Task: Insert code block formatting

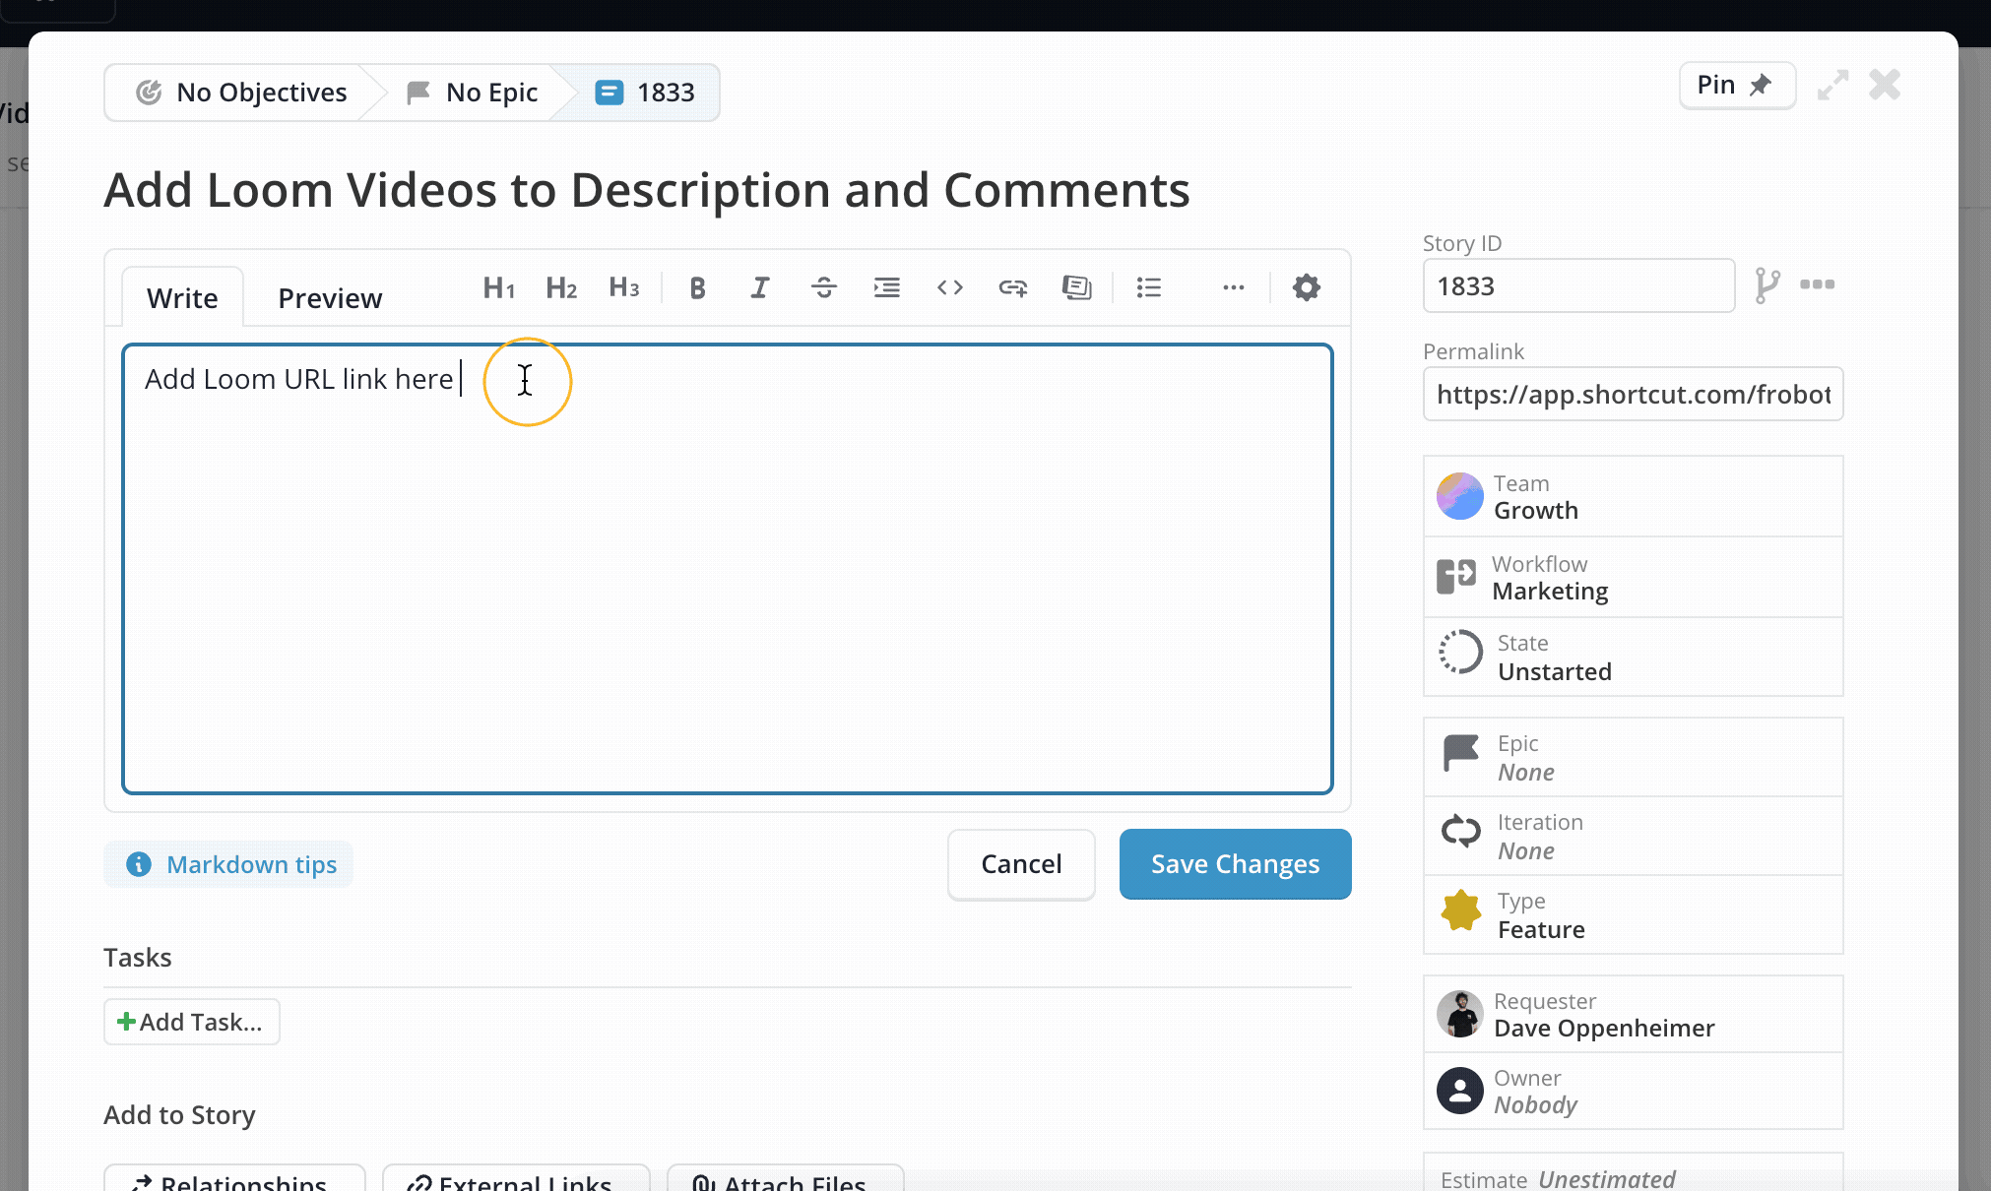Action: pos(950,287)
